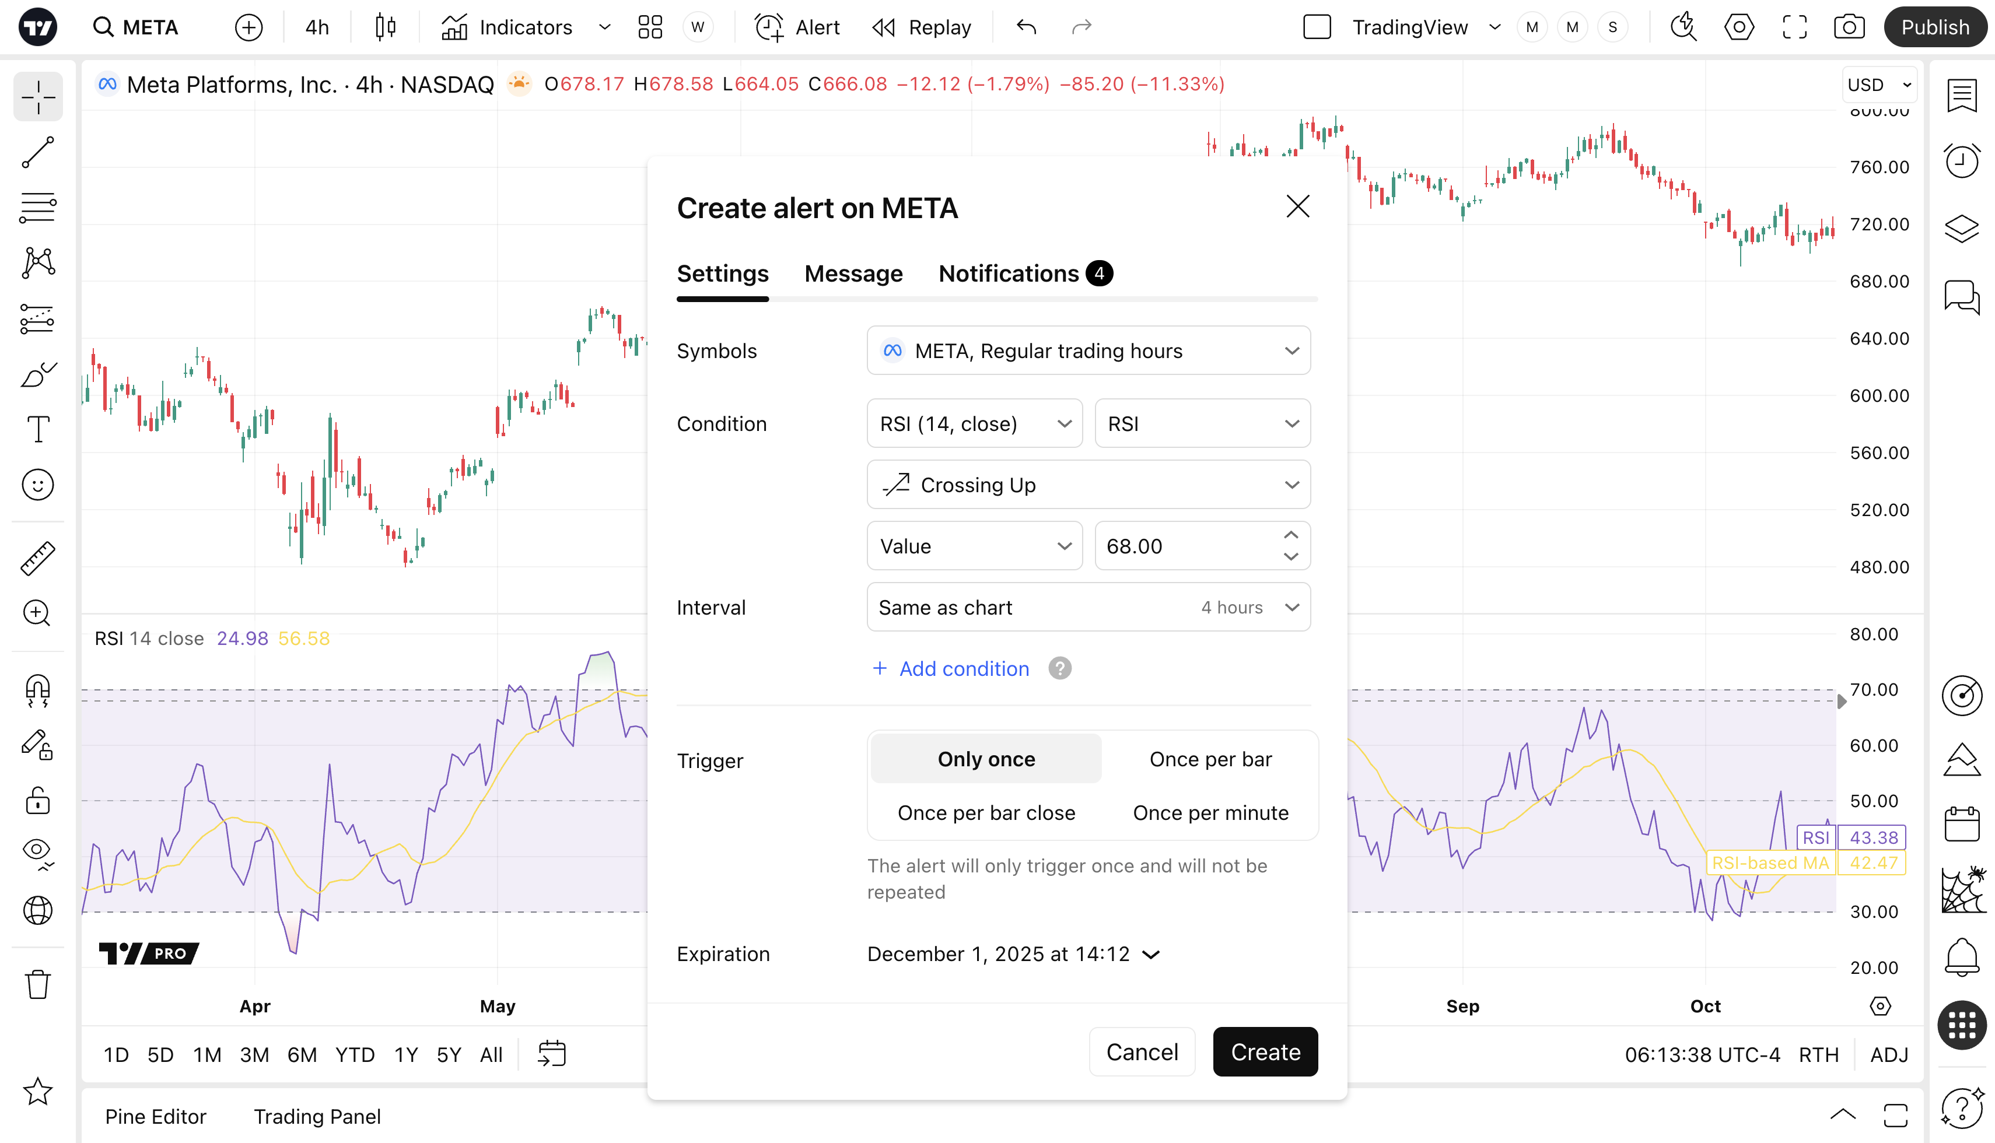Toggle the ADJ price adjustment
Screen dimensions: 1995x1143
click(x=1888, y=1054)
